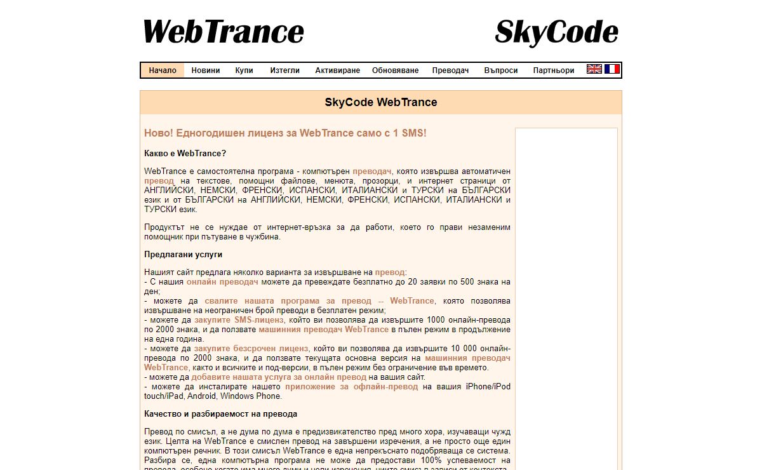This screenshot has height=470, width=762.
Task: Open the 'Ново! Едногодишен лиценз' headline link
Action: pyautogui.click(x=285, y=133)
